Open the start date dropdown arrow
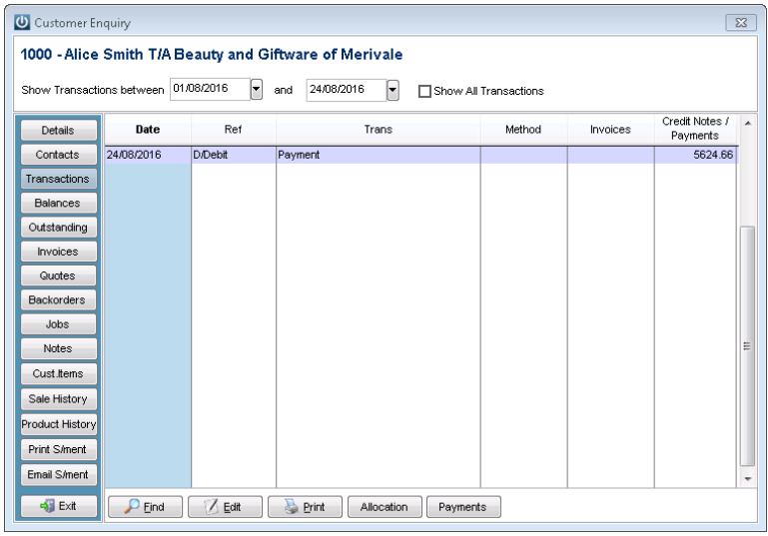The width and height of the screenshot is (768, 536). [256, 89]
